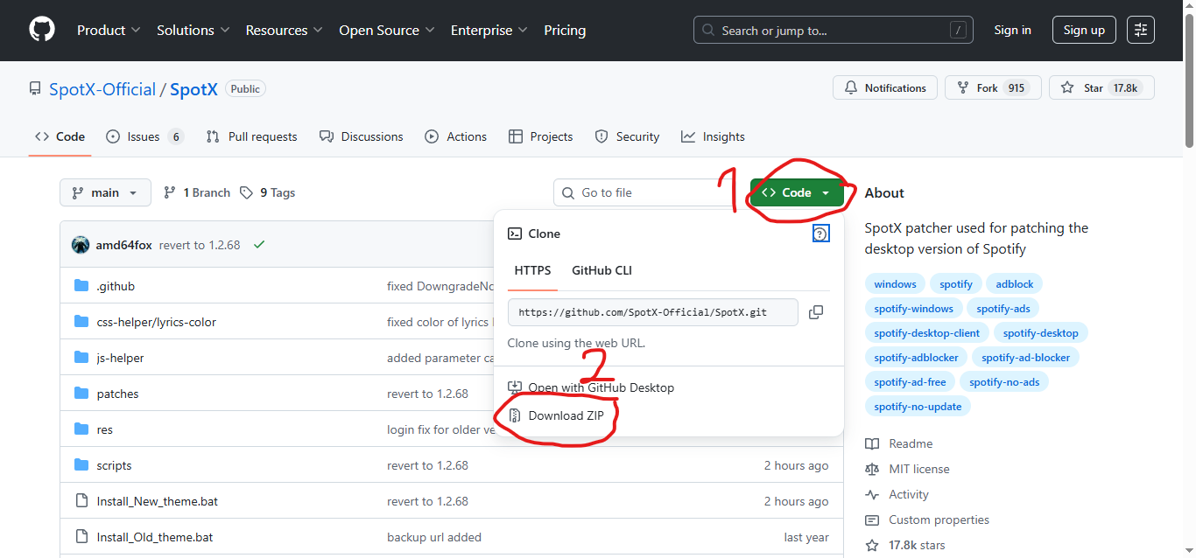This screenshot has height=558, width=1196.
Task: Click the spotify-ad-free topic tag
Action: (x=910, y=382)
